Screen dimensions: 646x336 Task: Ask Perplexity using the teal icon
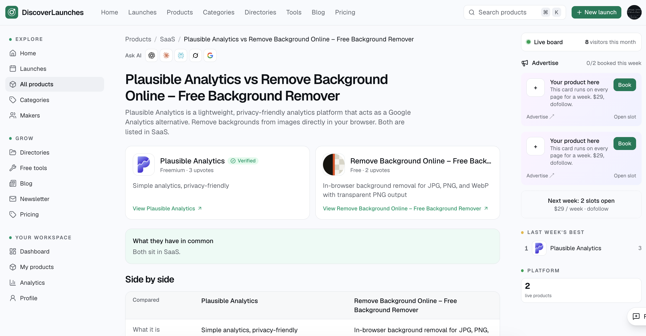click(181, 55)
